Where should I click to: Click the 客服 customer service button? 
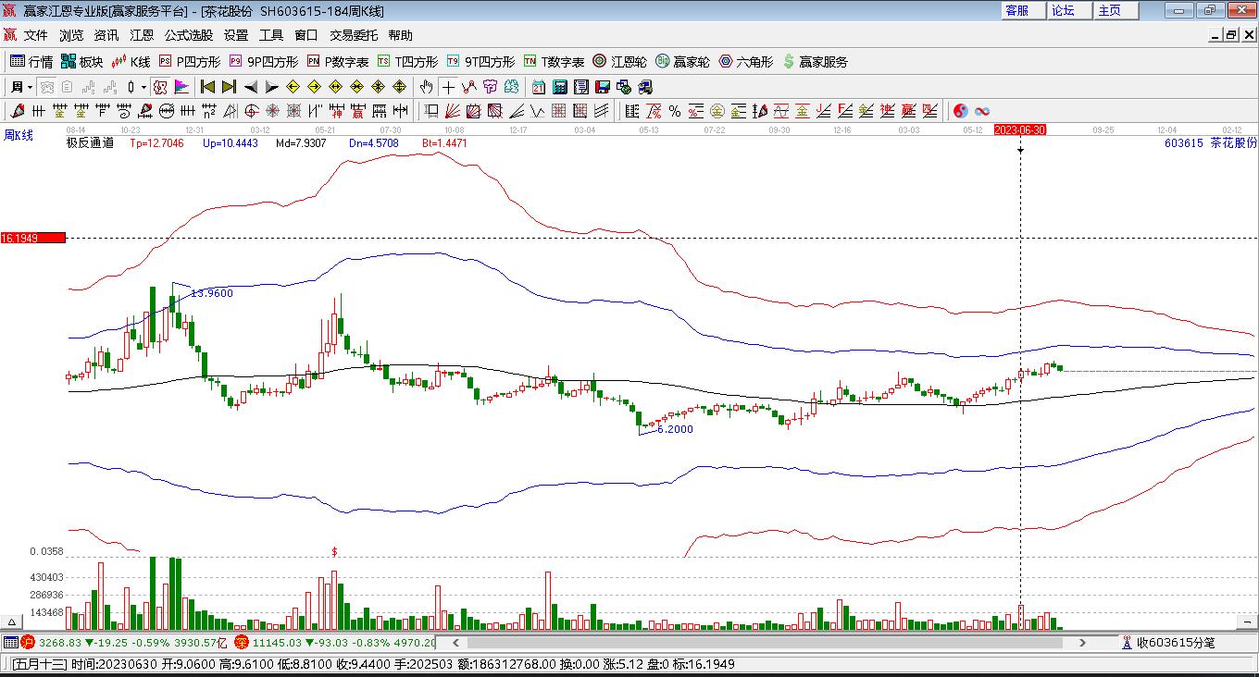(x=1022, y=10)
